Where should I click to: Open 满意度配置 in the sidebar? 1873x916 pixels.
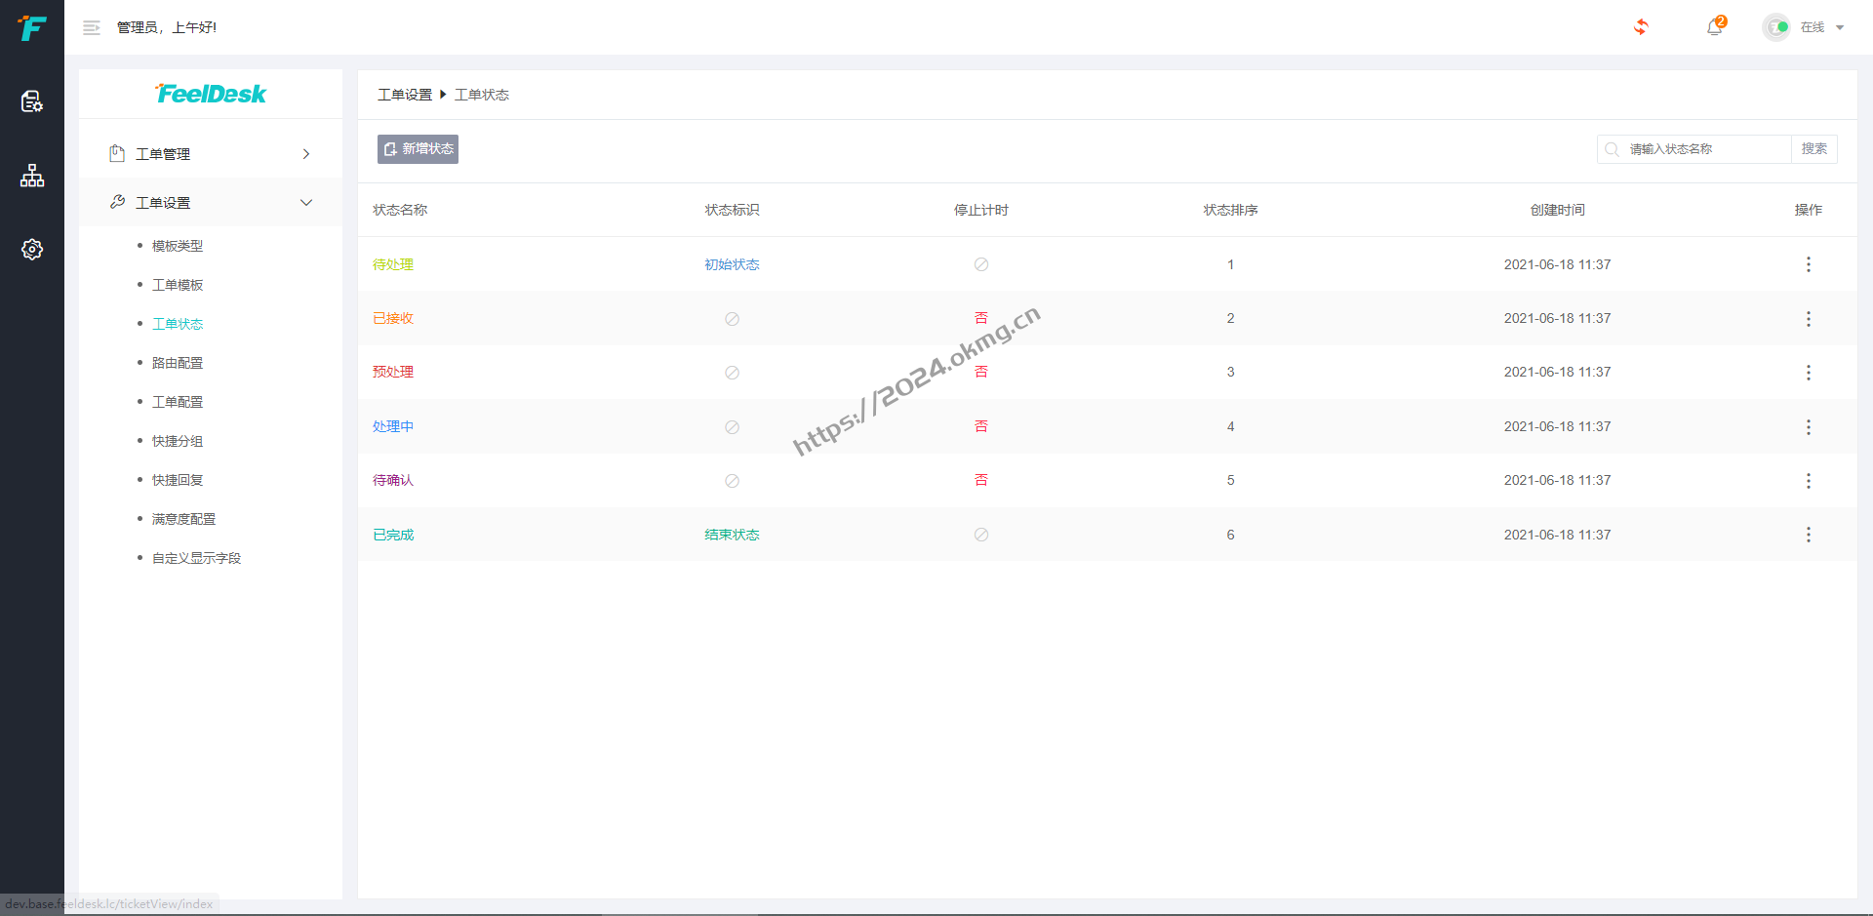(183, 519)
